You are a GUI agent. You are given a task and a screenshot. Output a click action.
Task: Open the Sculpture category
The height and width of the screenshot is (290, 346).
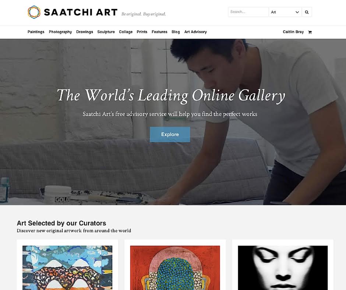tap(106, 32)
